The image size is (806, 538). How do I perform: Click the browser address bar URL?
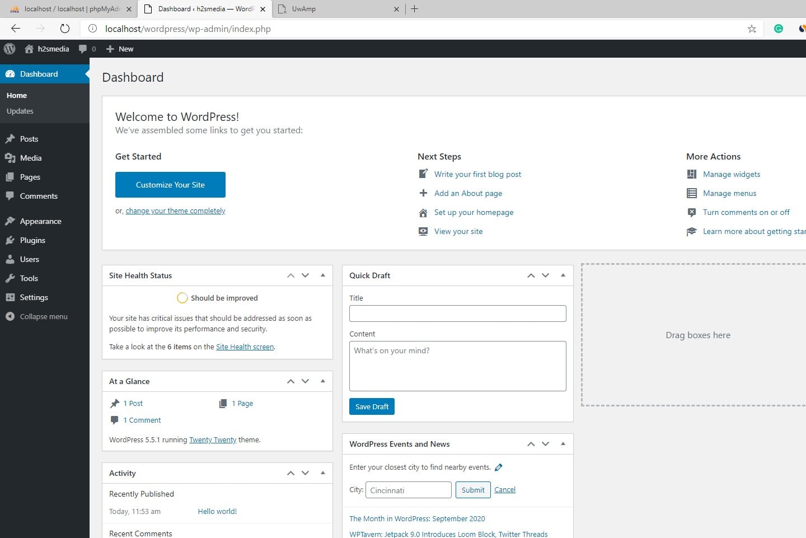(x=188, y=29)
